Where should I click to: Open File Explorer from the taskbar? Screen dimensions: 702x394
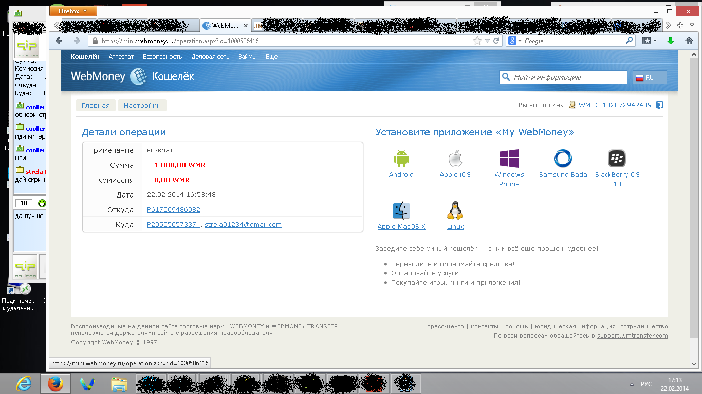119,383
